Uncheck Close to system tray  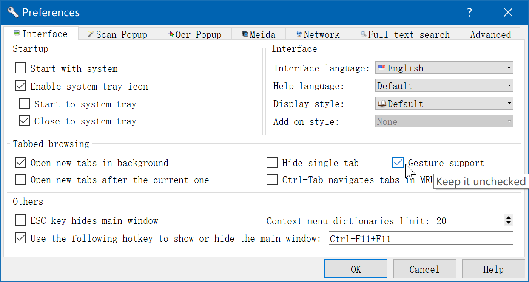point(24,121)
